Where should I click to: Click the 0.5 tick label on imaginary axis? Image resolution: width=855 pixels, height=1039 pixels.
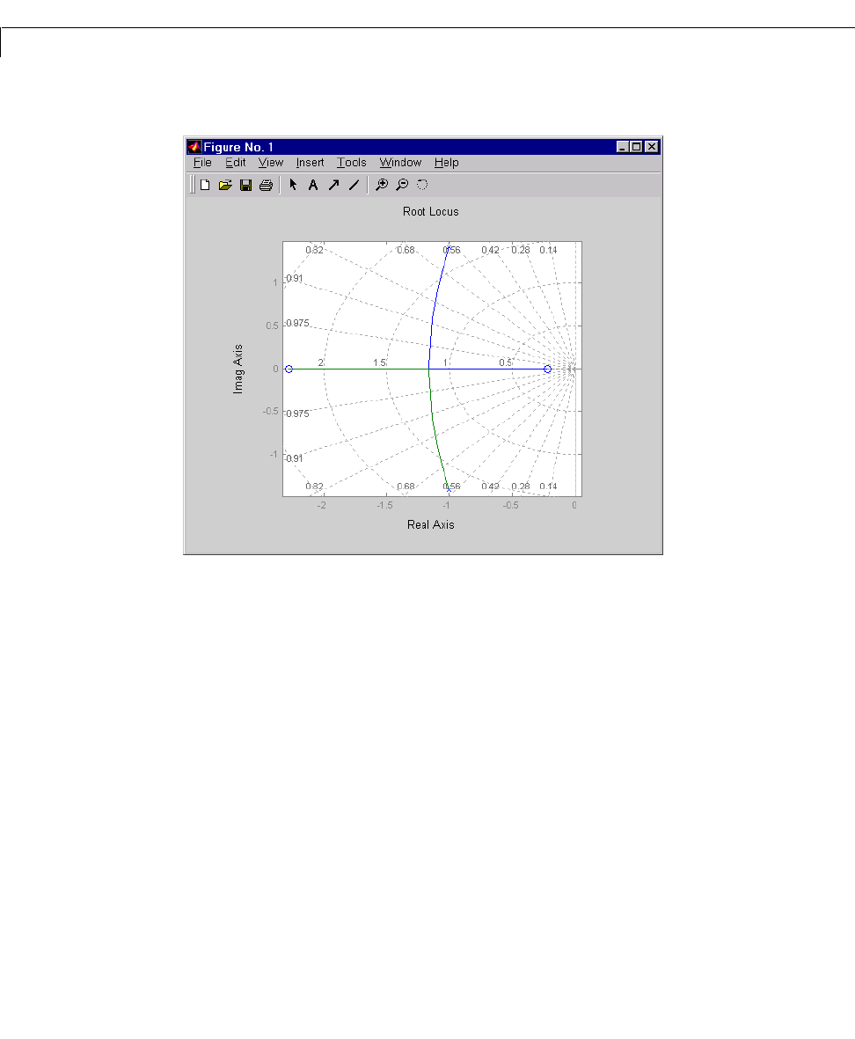(x=272, y=326)
